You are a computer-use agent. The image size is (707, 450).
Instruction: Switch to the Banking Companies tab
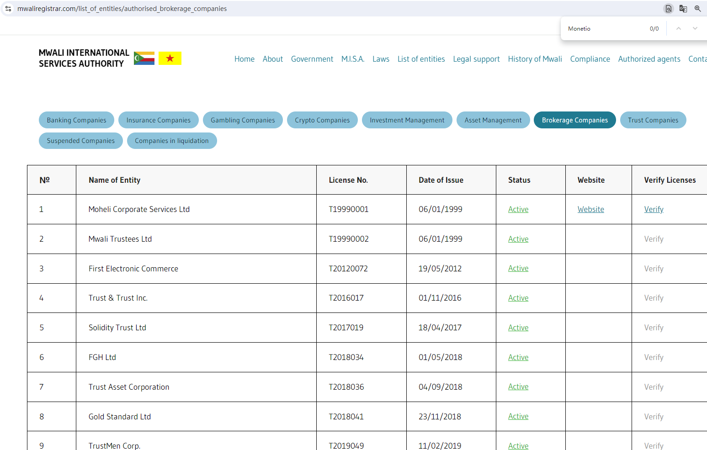click(x=76, y=120)
